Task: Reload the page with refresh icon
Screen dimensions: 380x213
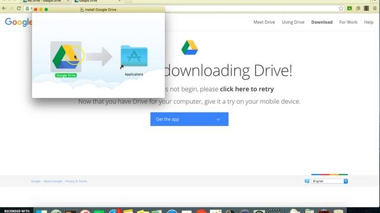Action: [x=18, y=8]
